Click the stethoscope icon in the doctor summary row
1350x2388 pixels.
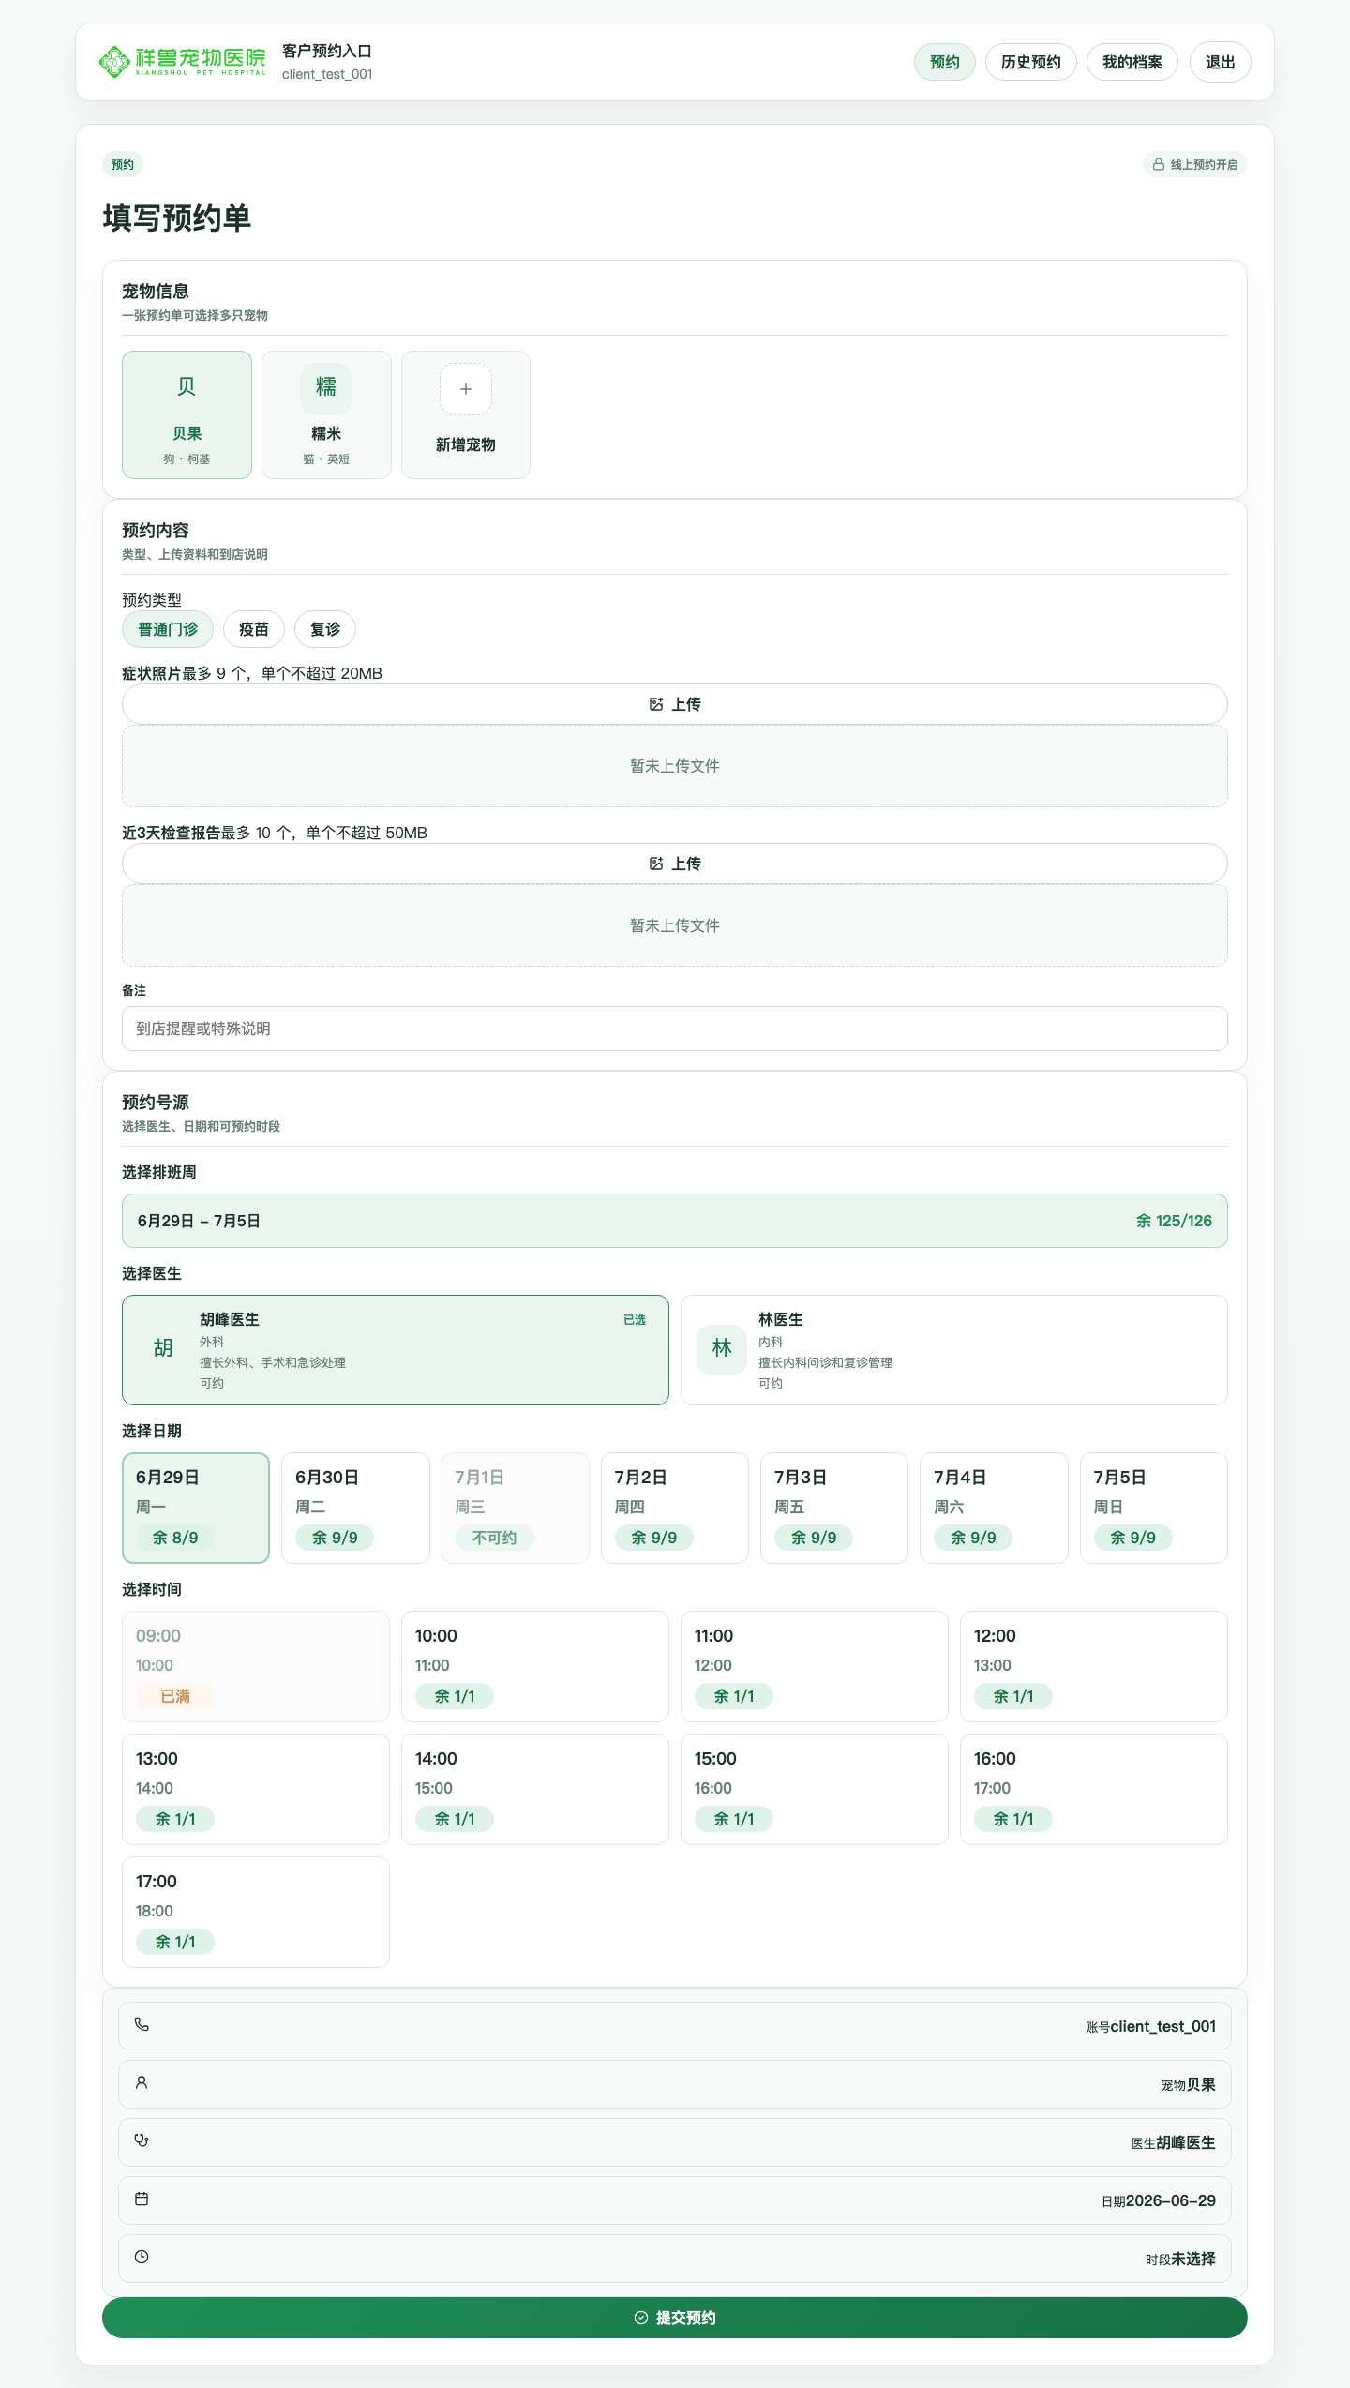(142, 2140)
